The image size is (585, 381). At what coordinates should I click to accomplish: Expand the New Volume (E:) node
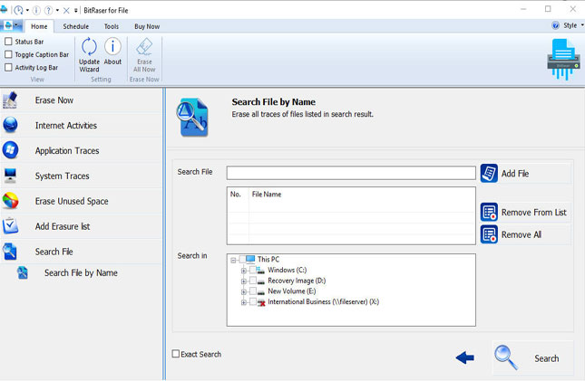[x=244, y=291]
